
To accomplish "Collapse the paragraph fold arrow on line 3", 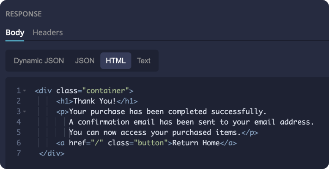I will pyautogui.click(x=25, y=112).
